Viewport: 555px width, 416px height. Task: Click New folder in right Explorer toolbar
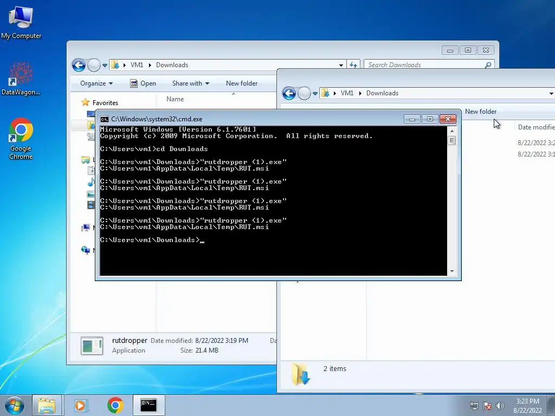click(x=481, y=112)
